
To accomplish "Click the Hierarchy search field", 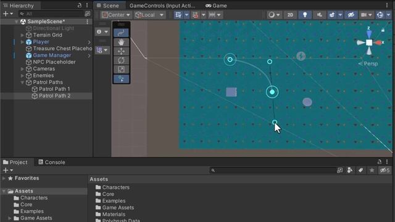I will (x=52, y=14).
